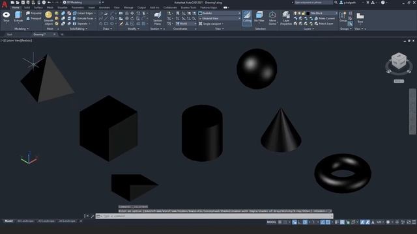This screenshot has height=234, width=417.
Task: Open the World UCS dropdown
Action: click(x=186, y=23)
